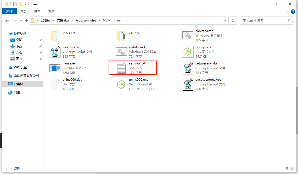Open the v18.16.0 folder
This screenshot has height=174, width=298.
121,35
